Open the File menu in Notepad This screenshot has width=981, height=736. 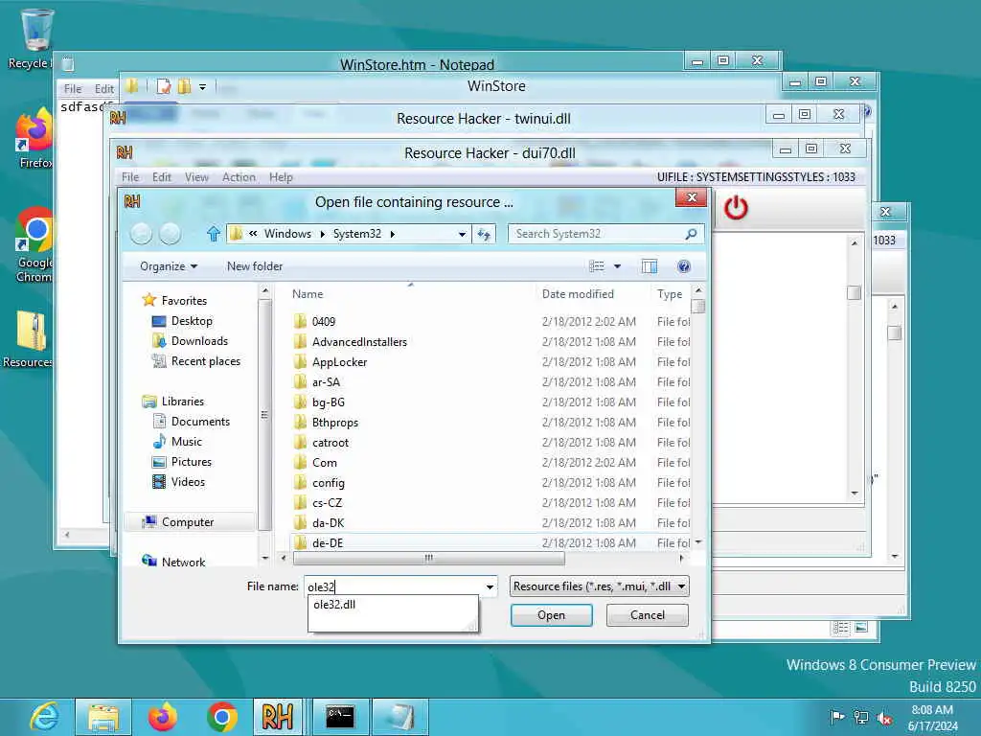(x=73, y=89)
